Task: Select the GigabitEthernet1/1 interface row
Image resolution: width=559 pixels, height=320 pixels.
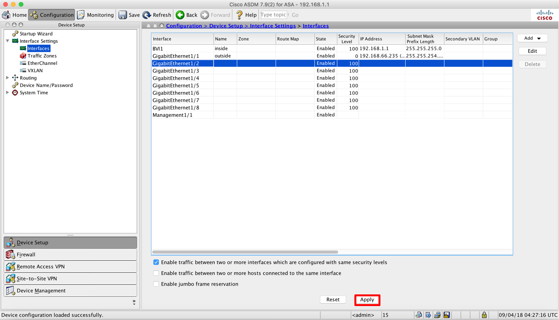Action: tap(332, 56)
